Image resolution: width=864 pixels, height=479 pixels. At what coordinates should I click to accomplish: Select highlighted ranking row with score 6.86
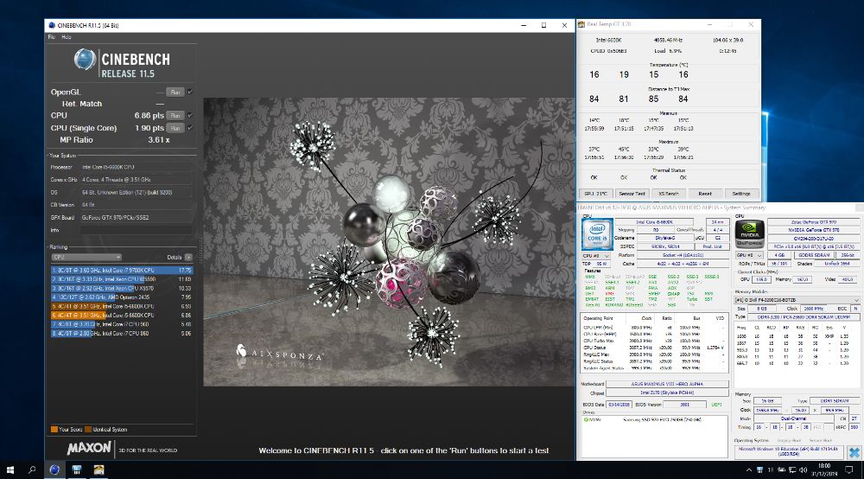[122, 316]
